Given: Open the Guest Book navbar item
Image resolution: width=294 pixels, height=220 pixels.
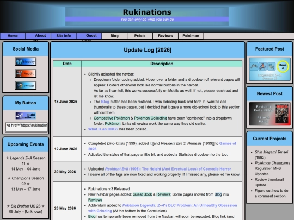Looking at the screenshot, I should coord(89,36).
